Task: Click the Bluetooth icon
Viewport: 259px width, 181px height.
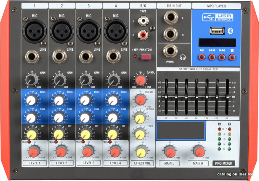Action: point(230,31)
